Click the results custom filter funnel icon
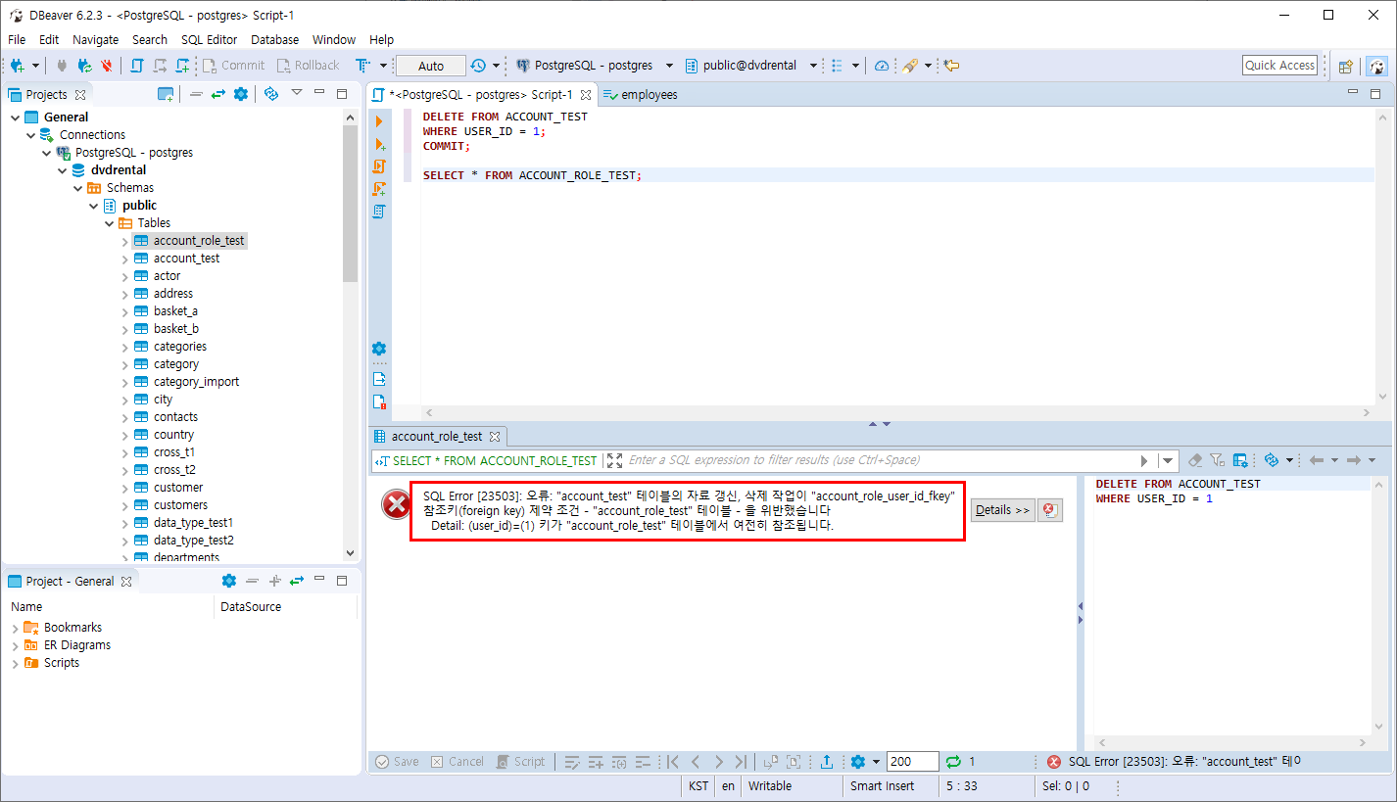Image resolution: width=1397 pixels, height=802 pixels. click(1217, 460)
